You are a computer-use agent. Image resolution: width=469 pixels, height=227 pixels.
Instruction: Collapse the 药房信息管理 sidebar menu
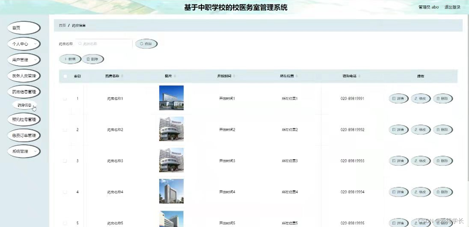pyautogui.click(x=24, y=92)
